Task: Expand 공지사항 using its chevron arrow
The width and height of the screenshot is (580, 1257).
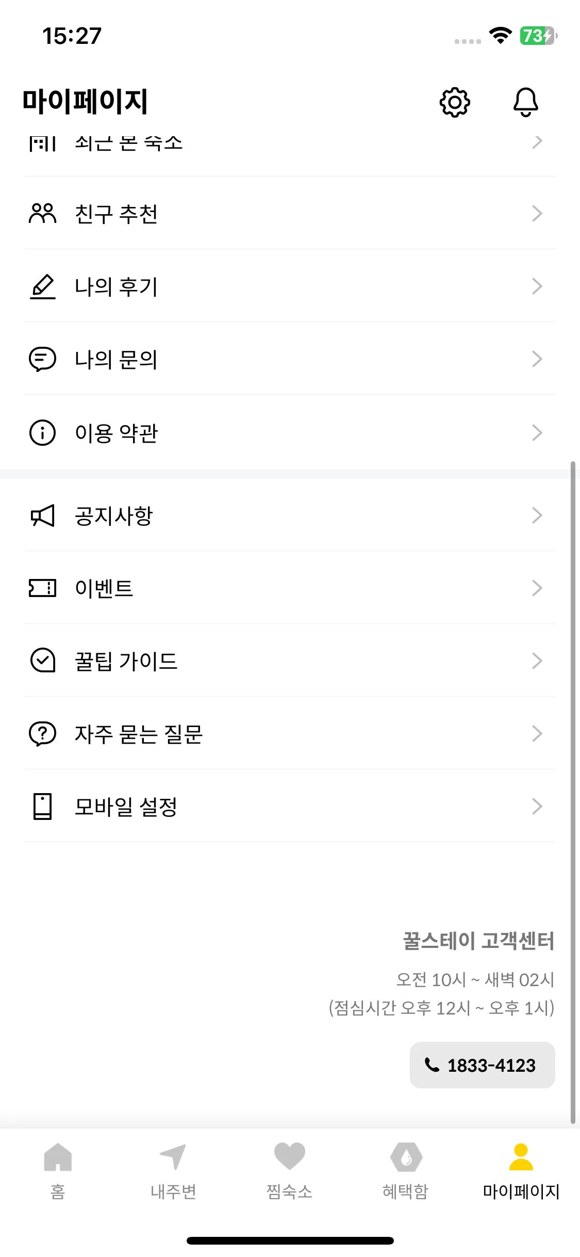Action: point(537,515)
